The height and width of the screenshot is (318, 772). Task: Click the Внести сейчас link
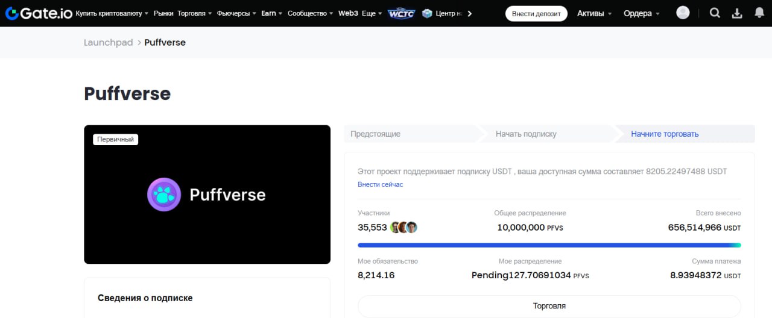[x=381, y=184]
